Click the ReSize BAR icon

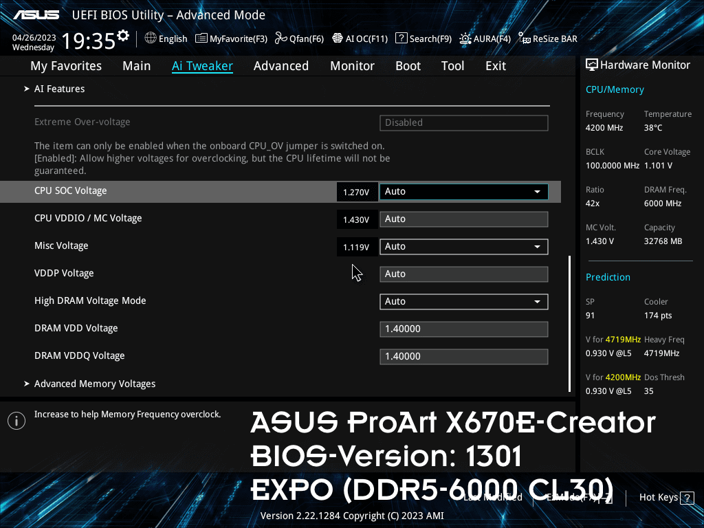(524, 38)
